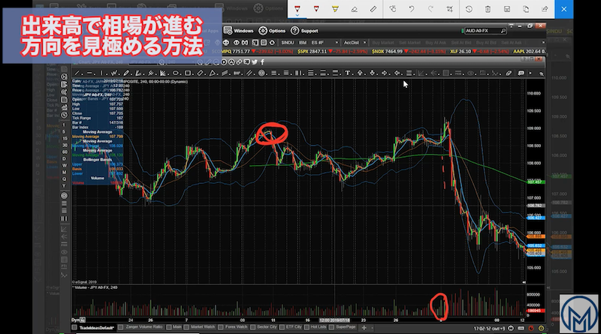Image resolution: width=601 pixels, height=334 pixels.
Task: Undo the last ink stroke
Action: click(412, 9)
